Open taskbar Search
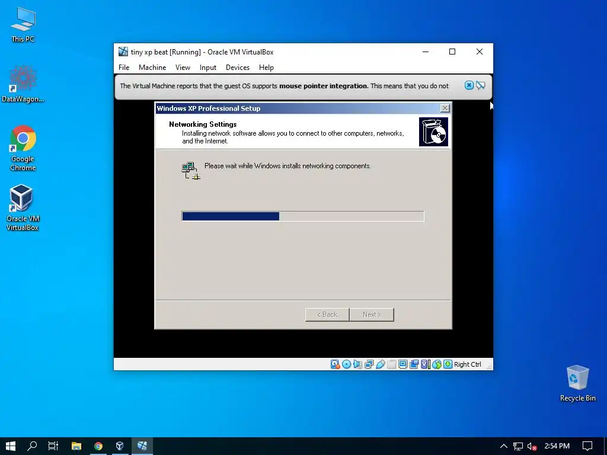The image size is (607, 455). tap(32, 446)
